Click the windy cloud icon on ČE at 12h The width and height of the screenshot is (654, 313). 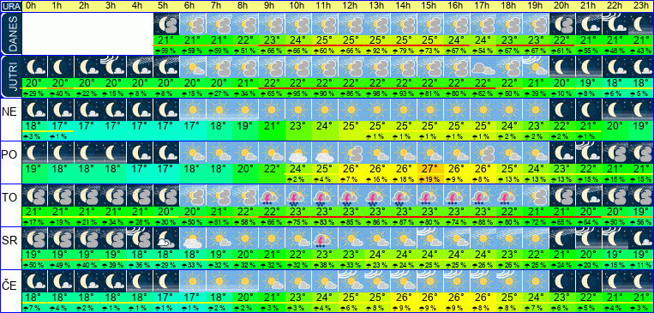click(x=351, y=280)
